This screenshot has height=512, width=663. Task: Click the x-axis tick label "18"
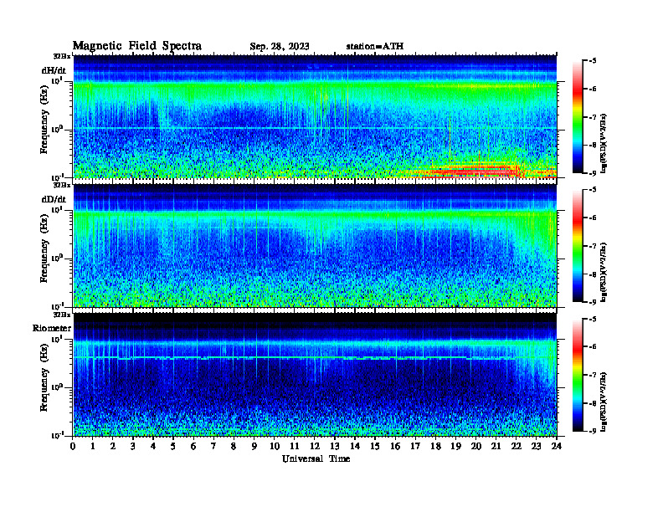435,446
